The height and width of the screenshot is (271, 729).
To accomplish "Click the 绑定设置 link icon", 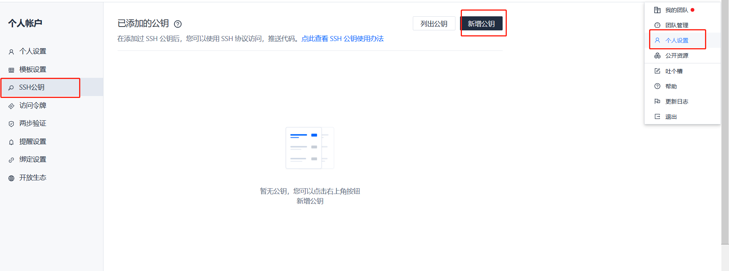I will point(11,160).
